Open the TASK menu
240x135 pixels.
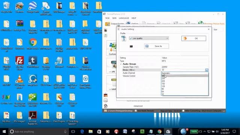pyautogui.click(x=107, y=18)
